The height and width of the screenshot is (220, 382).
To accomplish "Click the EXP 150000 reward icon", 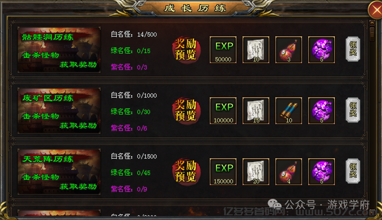I will point(223,172).
